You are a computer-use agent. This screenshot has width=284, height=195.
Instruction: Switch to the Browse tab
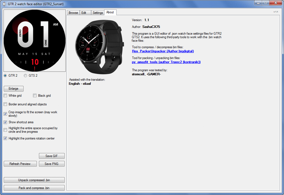(x=73, y=13)
